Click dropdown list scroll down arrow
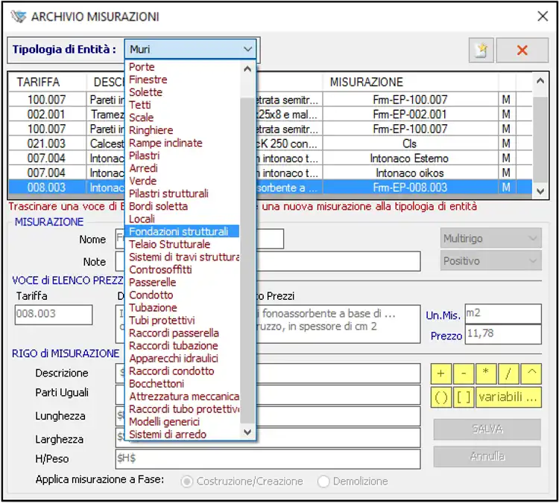Viewport: 559px width, 503px height. click(247, 432)
